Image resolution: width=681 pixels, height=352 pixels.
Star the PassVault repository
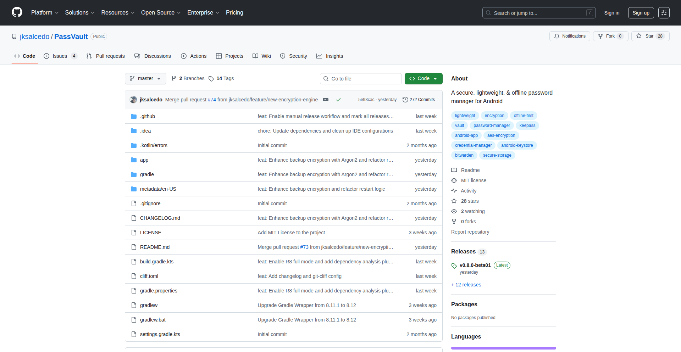tap(650, 36)
